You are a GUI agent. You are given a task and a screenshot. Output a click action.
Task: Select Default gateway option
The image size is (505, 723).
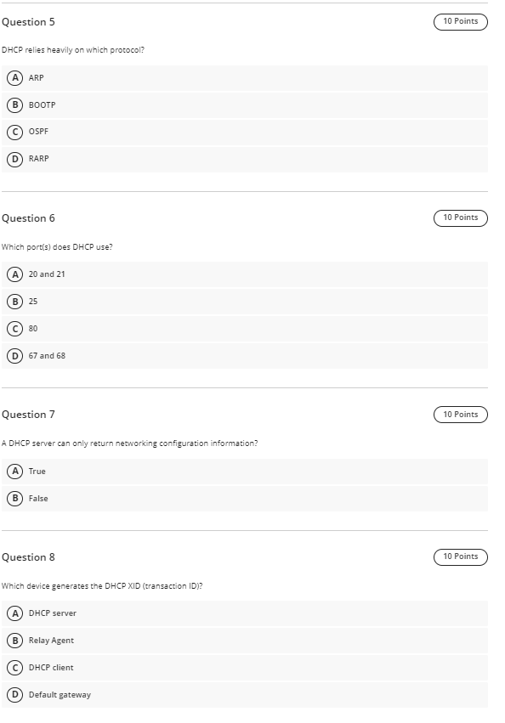click(x=245, y=695)
